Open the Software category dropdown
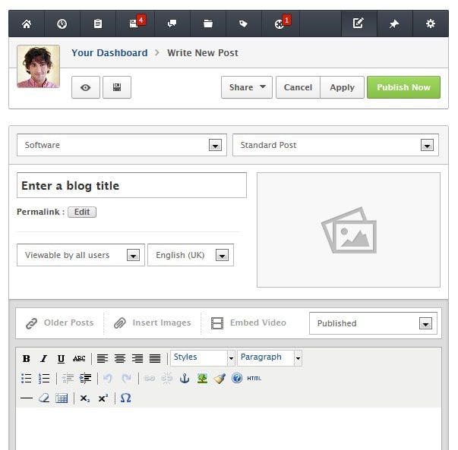The height and width of the screenshot is (450, 458). coord(122,145)
